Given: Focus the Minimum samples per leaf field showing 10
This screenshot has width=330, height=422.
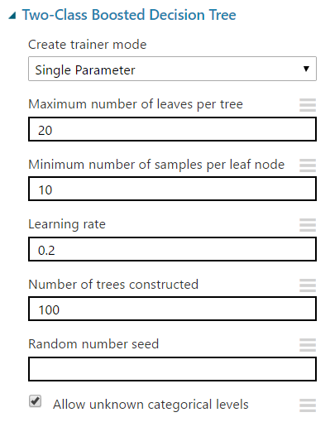Looking at the screenshot, I should (172, 189).
